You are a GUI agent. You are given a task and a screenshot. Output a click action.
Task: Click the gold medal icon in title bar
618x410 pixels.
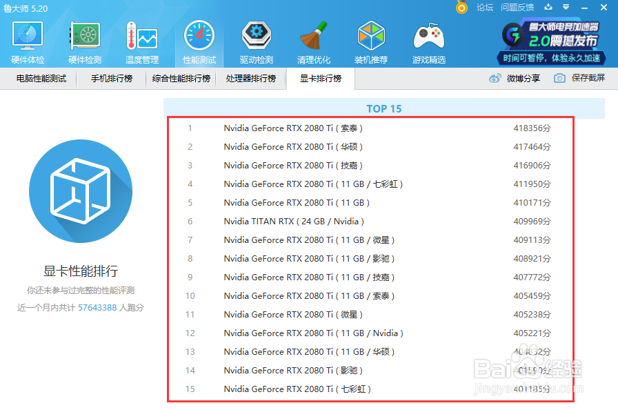coord(461,7)
